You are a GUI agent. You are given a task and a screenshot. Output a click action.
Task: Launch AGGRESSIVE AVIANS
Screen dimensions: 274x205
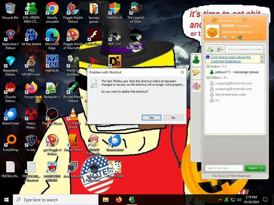(52, 172)
